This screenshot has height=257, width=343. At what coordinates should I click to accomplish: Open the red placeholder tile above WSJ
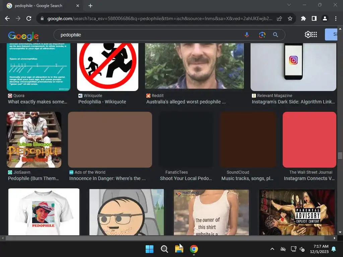click(309, 140)
